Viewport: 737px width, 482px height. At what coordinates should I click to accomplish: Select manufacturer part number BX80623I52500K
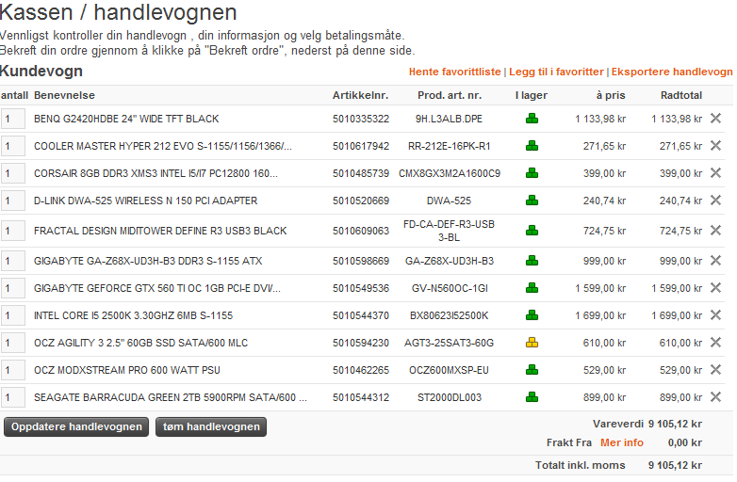tap(449, 315)
